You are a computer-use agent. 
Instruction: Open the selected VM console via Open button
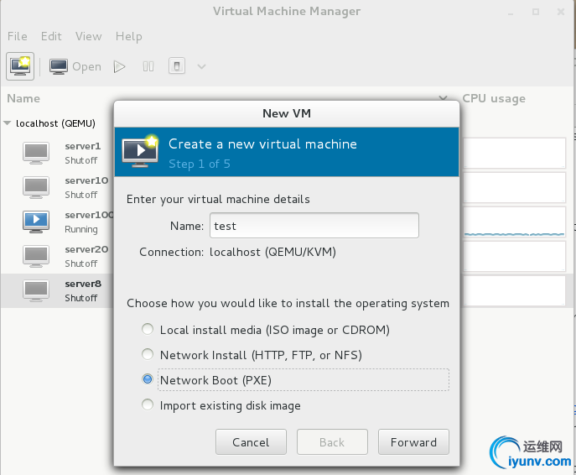[75, 66]
